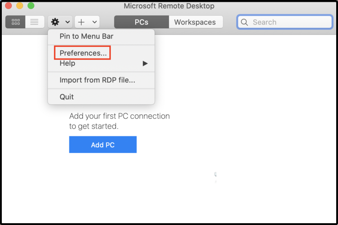Click the plus add icon
Screen dimensions: 338x225
[x=81, y=22]
